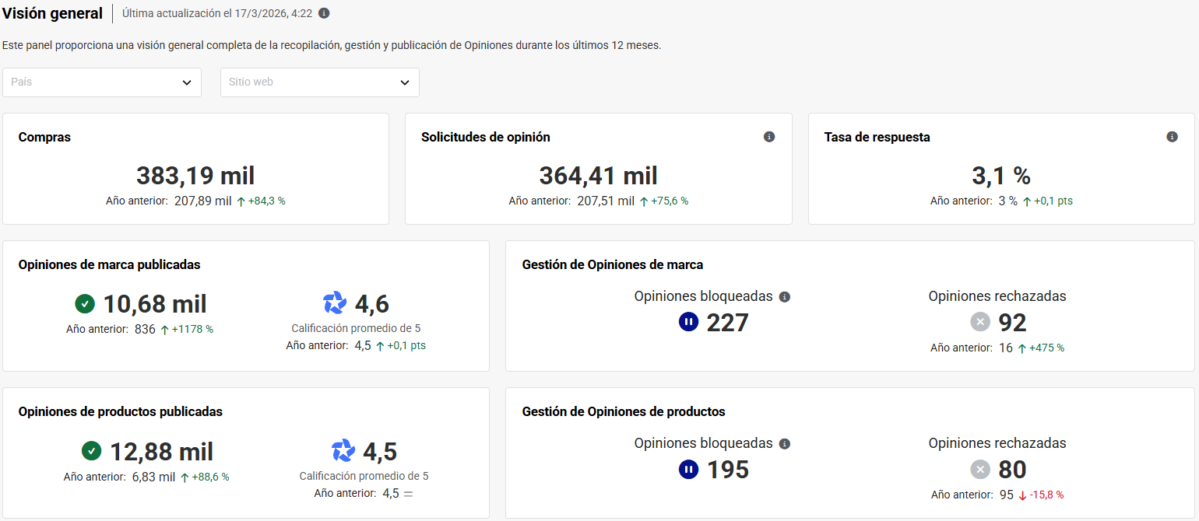1199x521 pixels.
Task: Click gray X icon next to 80
Action: click(980, 469)
